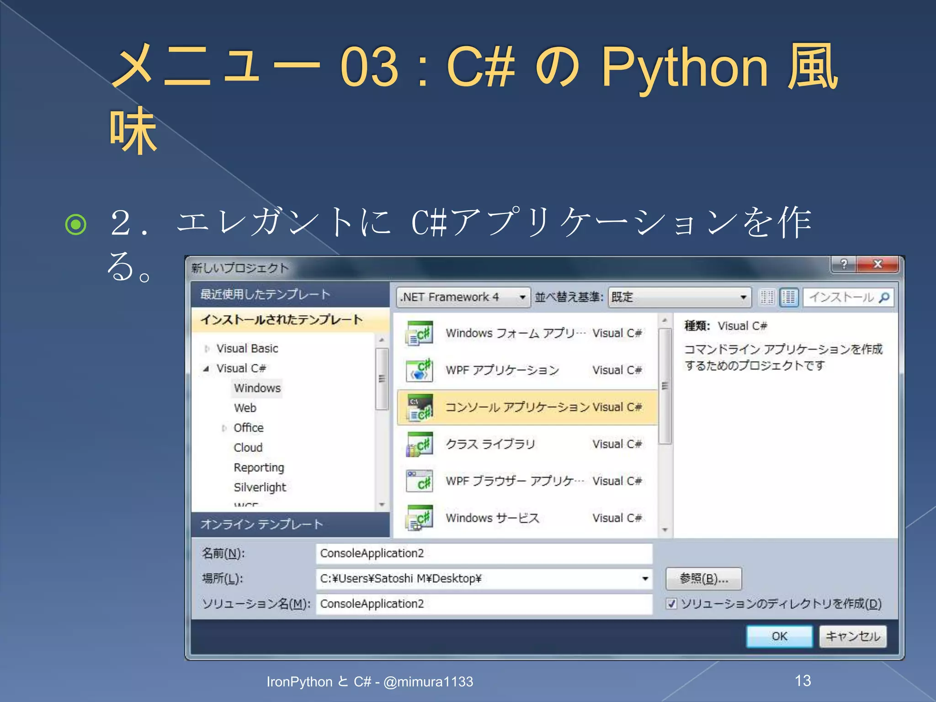The height and width of the screenshot is (702, 936).
Task: Expand the Office tree node
Action: [224, 428]
